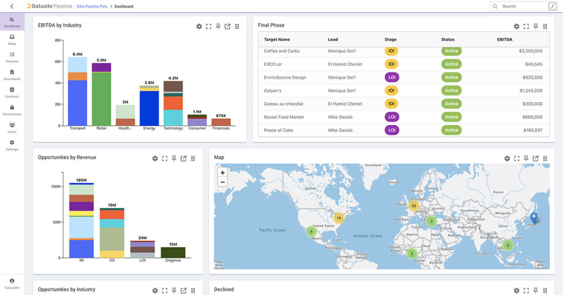This screenshot has width=563, height=295.
Task: Zoom in on the map with plus button
Action: 223,172
